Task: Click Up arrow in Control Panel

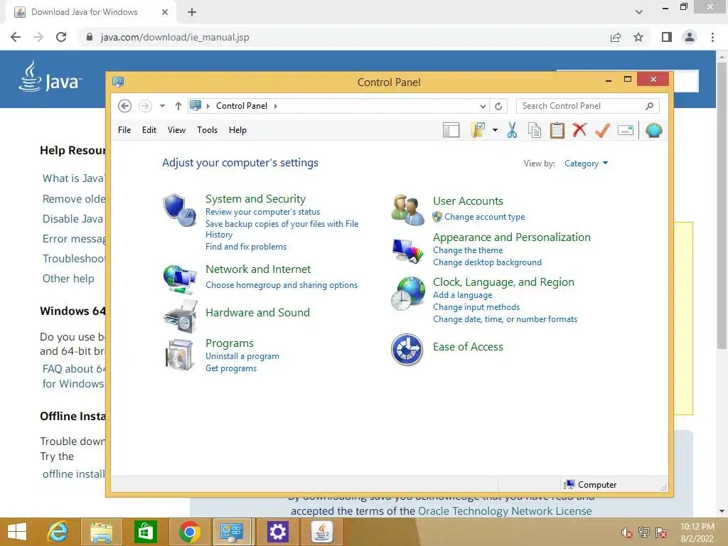Action: [x=178, y=106]
